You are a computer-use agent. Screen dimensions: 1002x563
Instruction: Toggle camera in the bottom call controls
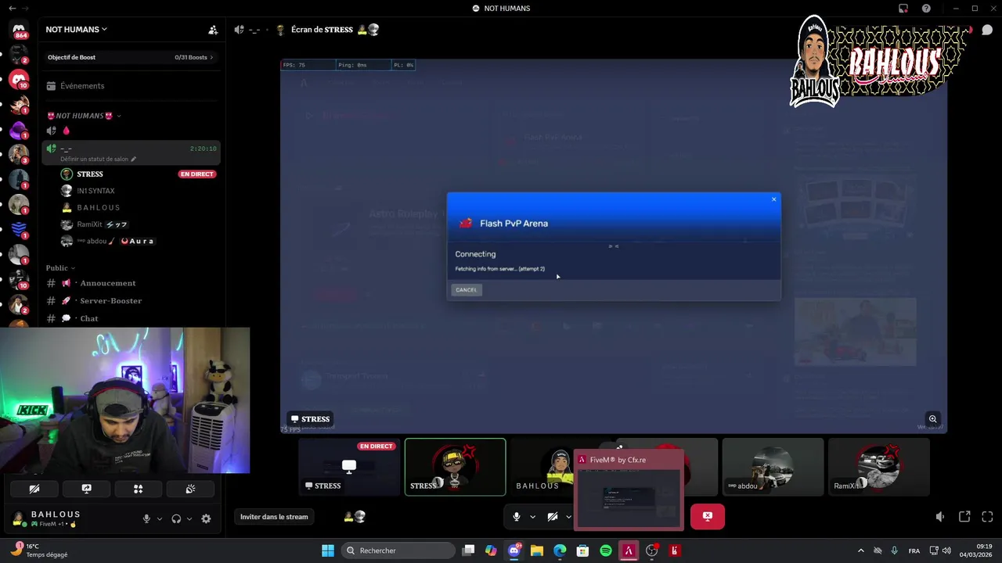553,517
